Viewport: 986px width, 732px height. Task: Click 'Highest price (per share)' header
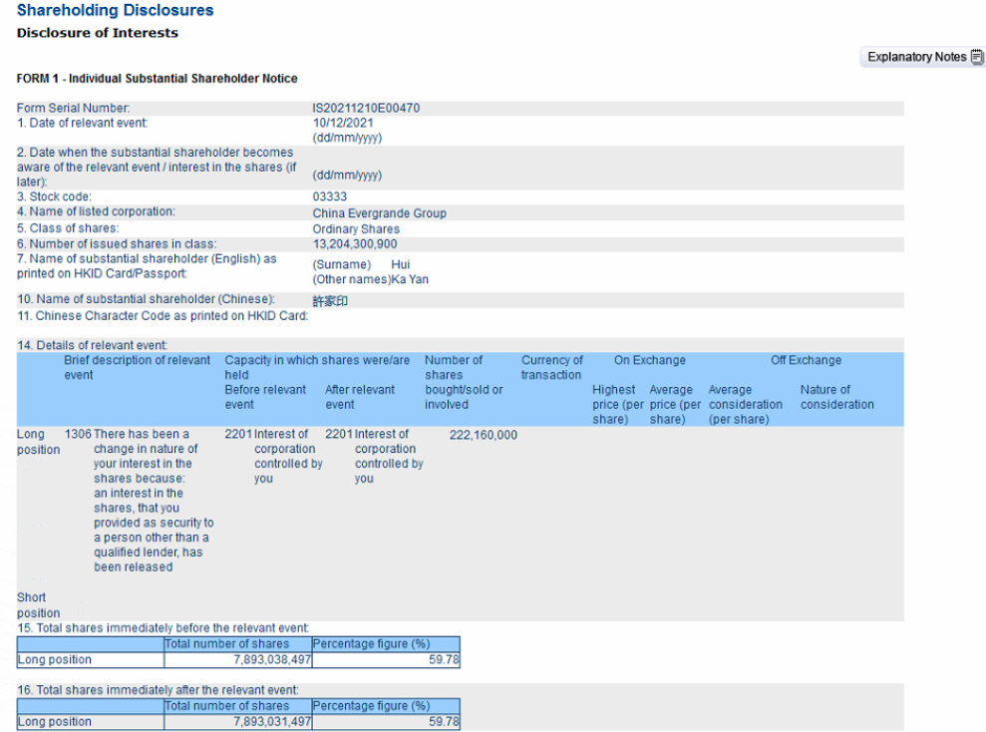617,404
